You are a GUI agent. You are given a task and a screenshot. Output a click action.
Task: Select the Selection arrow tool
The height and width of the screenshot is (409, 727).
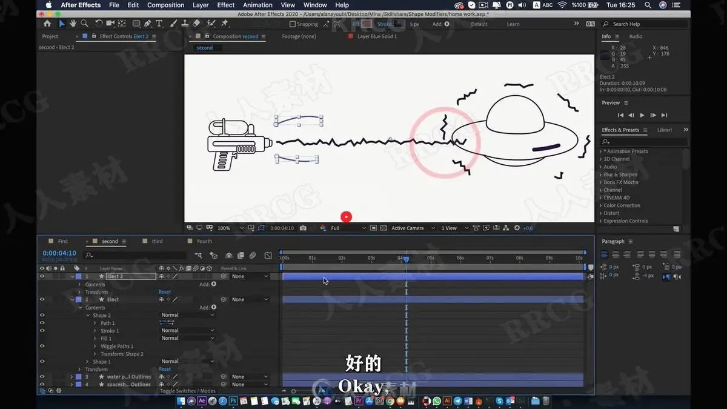pyautogui.click(x=61, y=24)
